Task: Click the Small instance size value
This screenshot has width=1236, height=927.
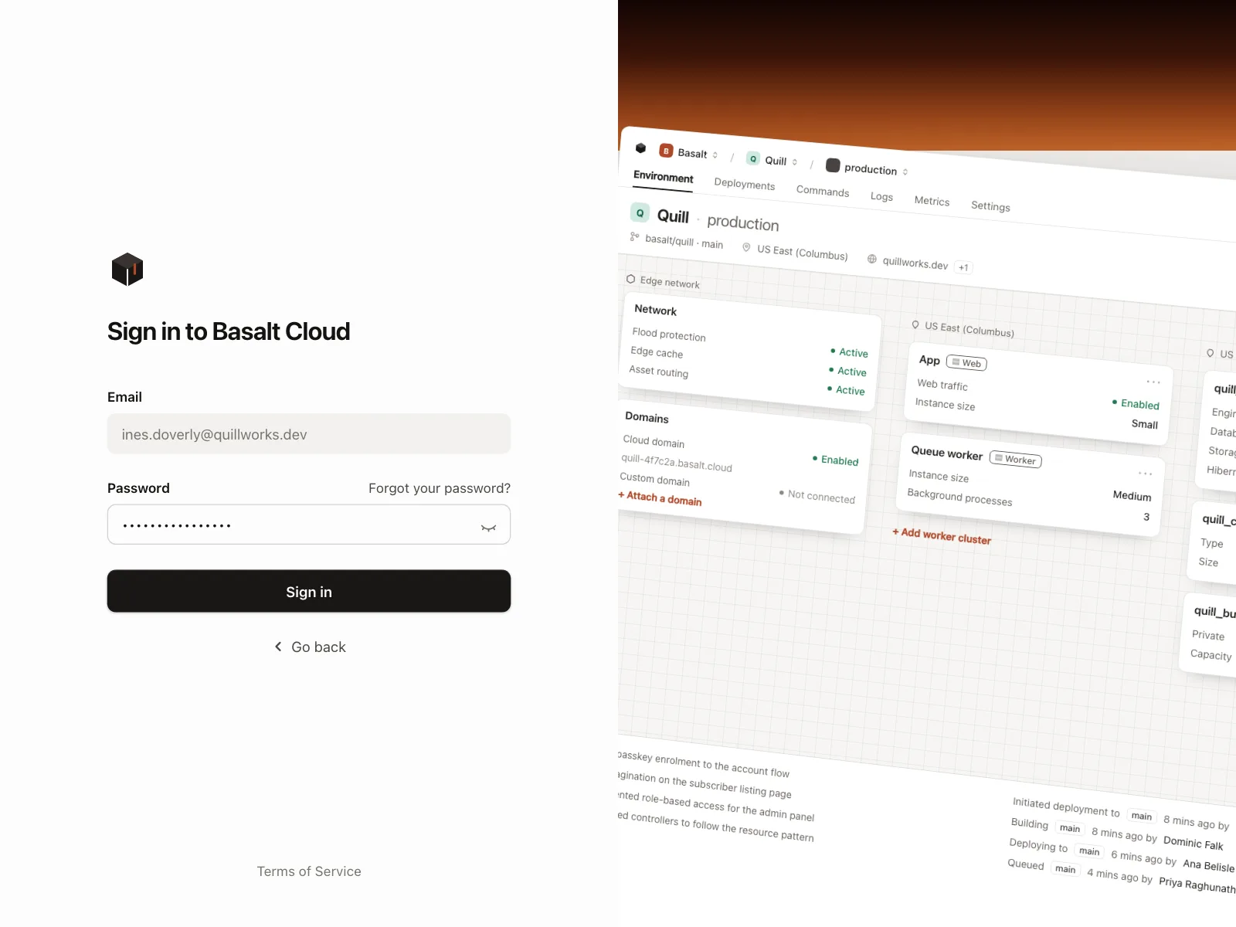Action: 1145,424
